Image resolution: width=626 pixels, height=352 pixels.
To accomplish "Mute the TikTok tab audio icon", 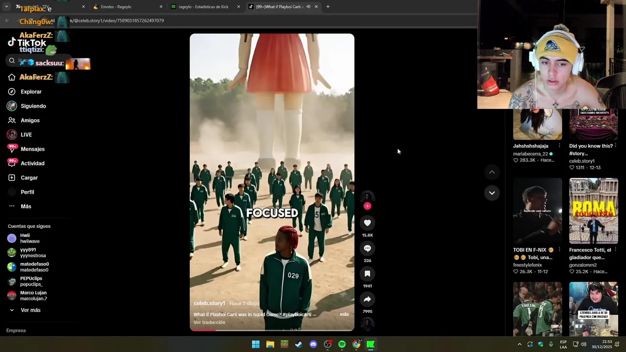I will point(308,7).
